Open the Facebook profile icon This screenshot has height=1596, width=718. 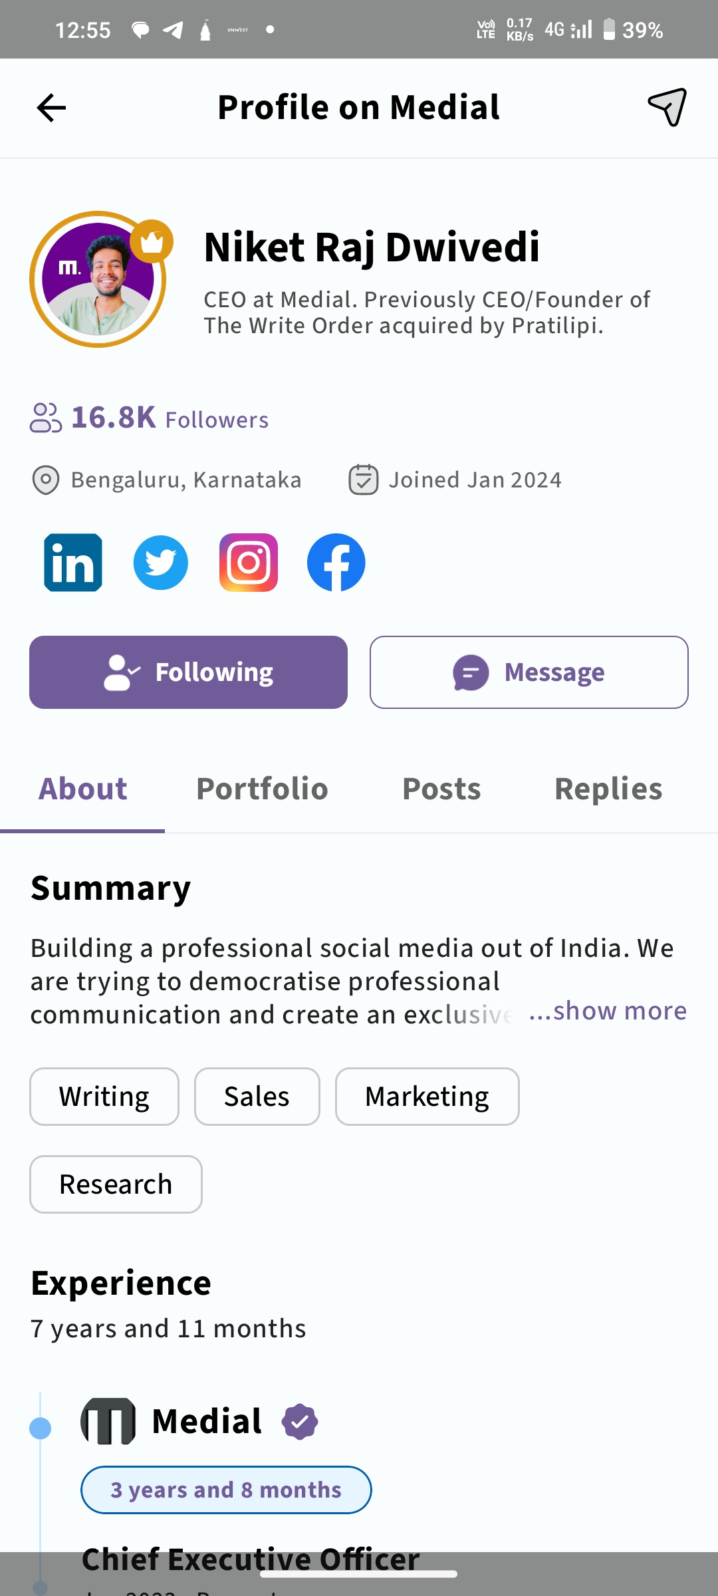point(336,563)
